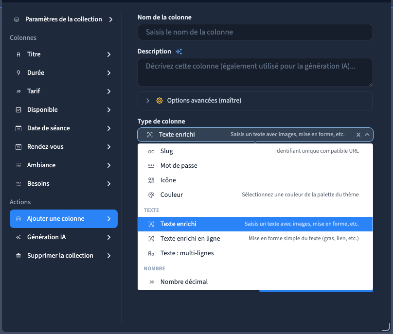Click the Icône shapes icon in list

click(151, 180)
